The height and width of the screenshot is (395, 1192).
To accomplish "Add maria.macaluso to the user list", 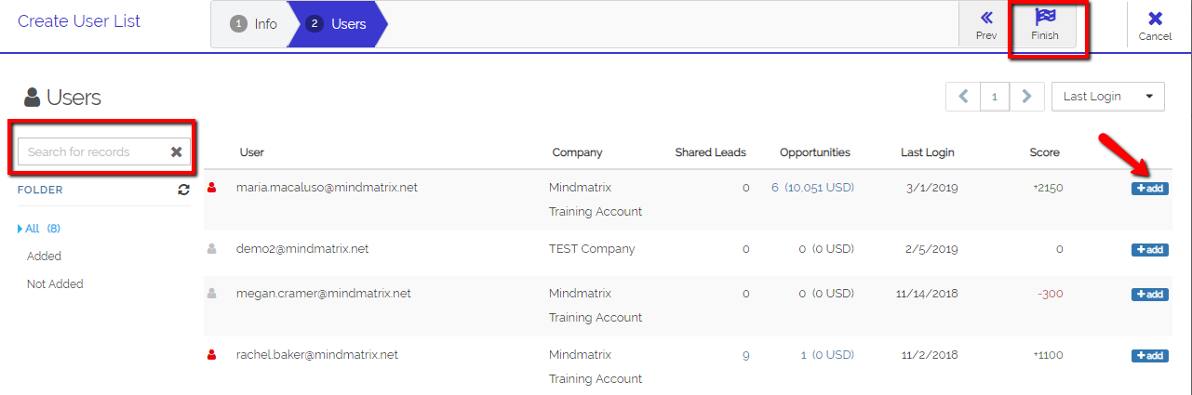I will pyautogui.click(x=1150, y=189).
